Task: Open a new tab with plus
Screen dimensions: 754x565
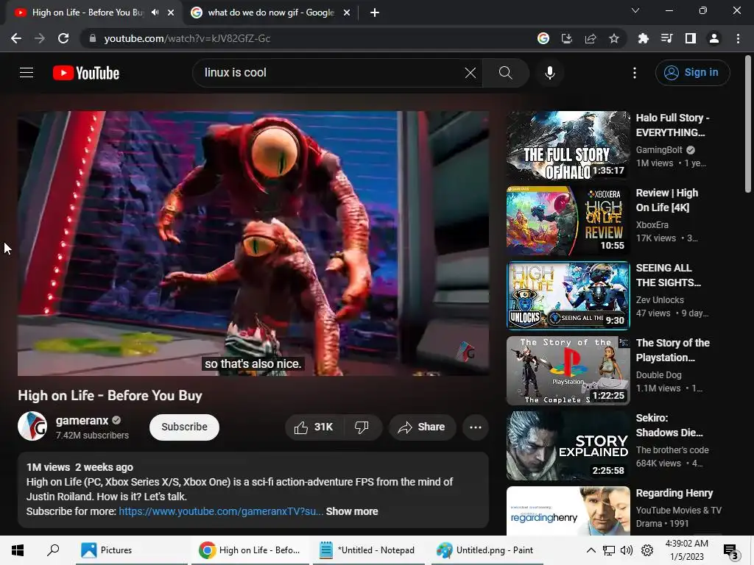Action: pyautogui.click(x=375, y=13)
